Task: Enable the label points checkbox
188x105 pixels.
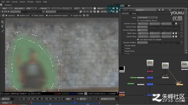Action: [33, 15]
